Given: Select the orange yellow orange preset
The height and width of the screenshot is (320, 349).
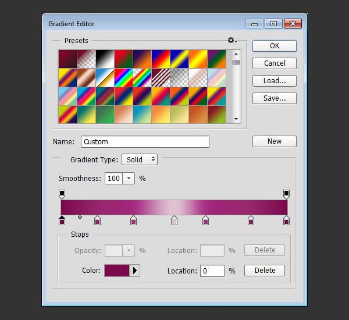Looking at the screenshot, I should tap(198, 59).
